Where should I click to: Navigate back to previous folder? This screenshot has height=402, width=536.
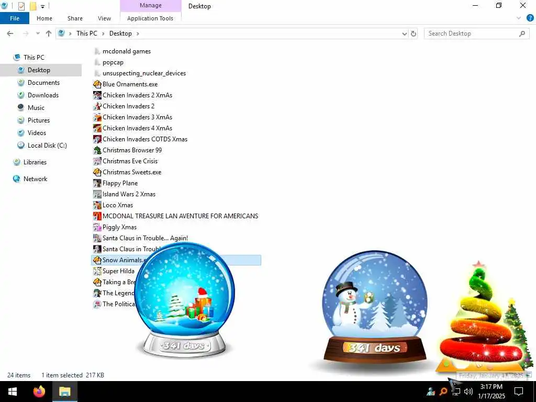click(x=10, y=33)
